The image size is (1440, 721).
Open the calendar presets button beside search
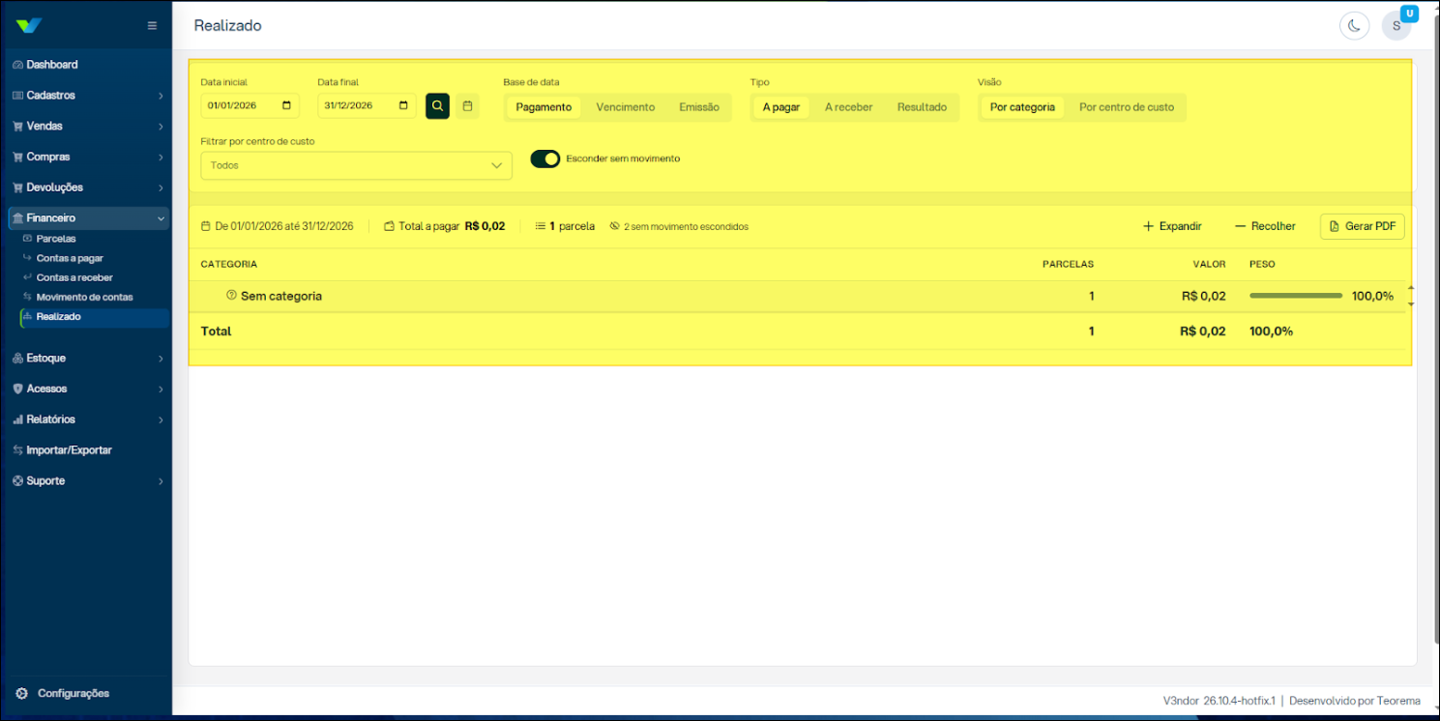pyautogui.click(x=467, y=106)
